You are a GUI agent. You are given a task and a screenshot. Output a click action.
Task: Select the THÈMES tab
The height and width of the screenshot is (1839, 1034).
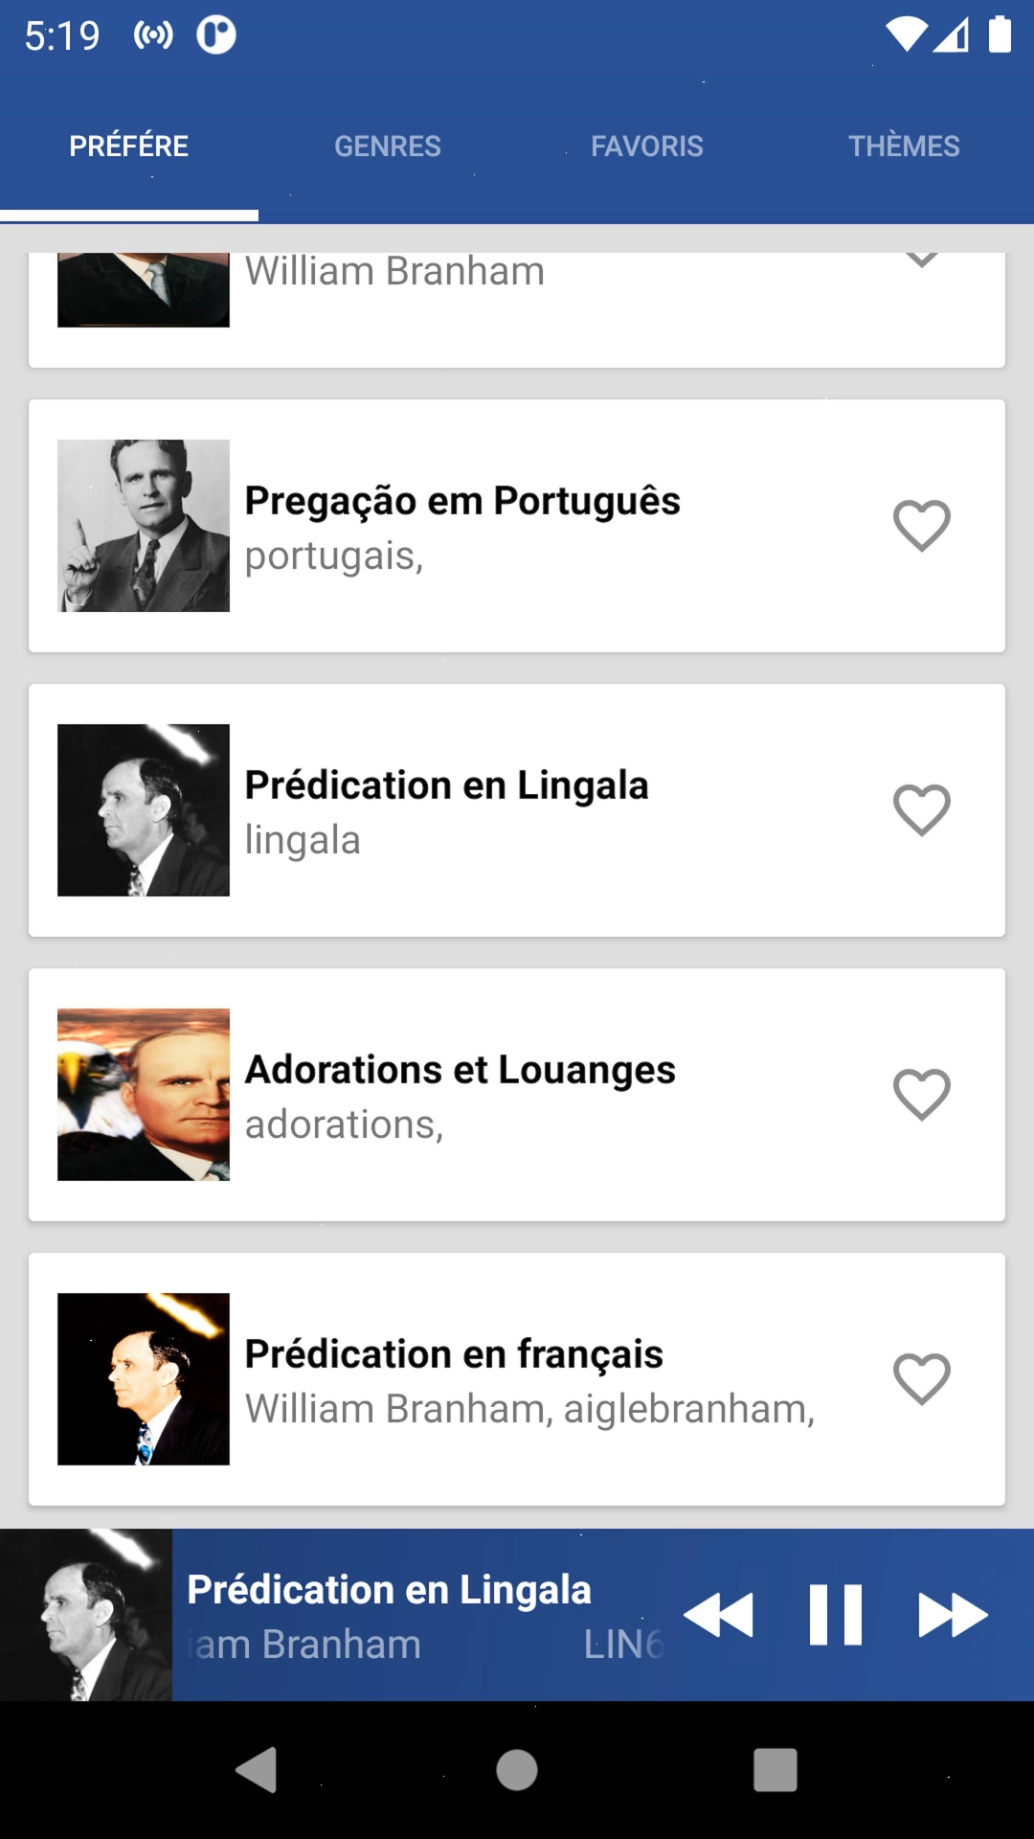click(x=904, y=147)
